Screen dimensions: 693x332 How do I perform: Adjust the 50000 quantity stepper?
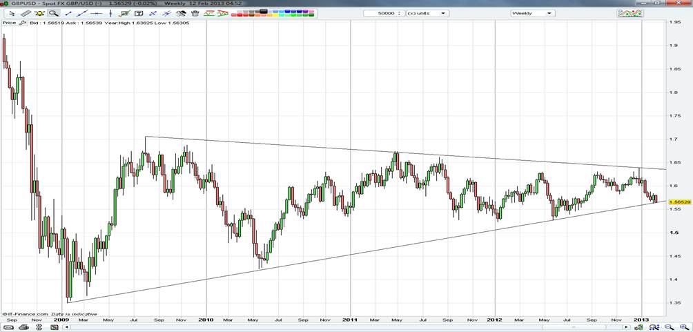pyautogui.click(x=400, y=13)
